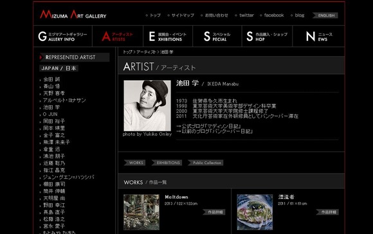Select the JAPAN / 日本 section label

tap(59, 69)
